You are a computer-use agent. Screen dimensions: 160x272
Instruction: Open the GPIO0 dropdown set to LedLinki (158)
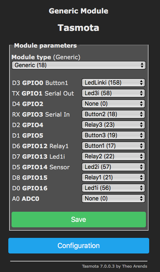pyautogui.click(x=113, y=82)
